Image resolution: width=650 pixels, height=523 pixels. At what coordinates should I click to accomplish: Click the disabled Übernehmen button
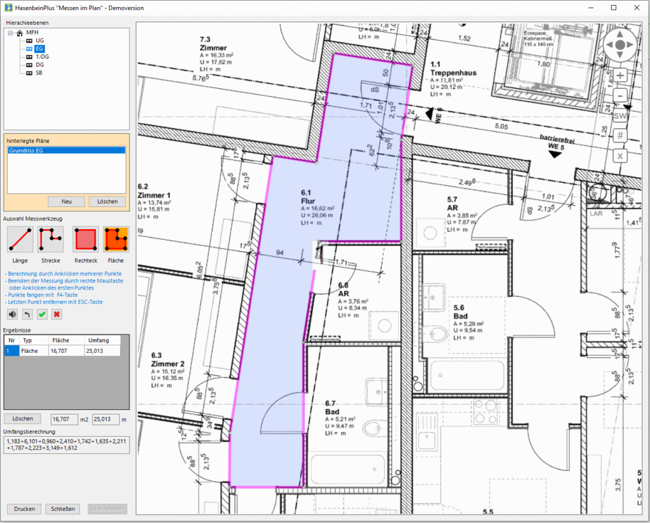(x=107, y=509)
